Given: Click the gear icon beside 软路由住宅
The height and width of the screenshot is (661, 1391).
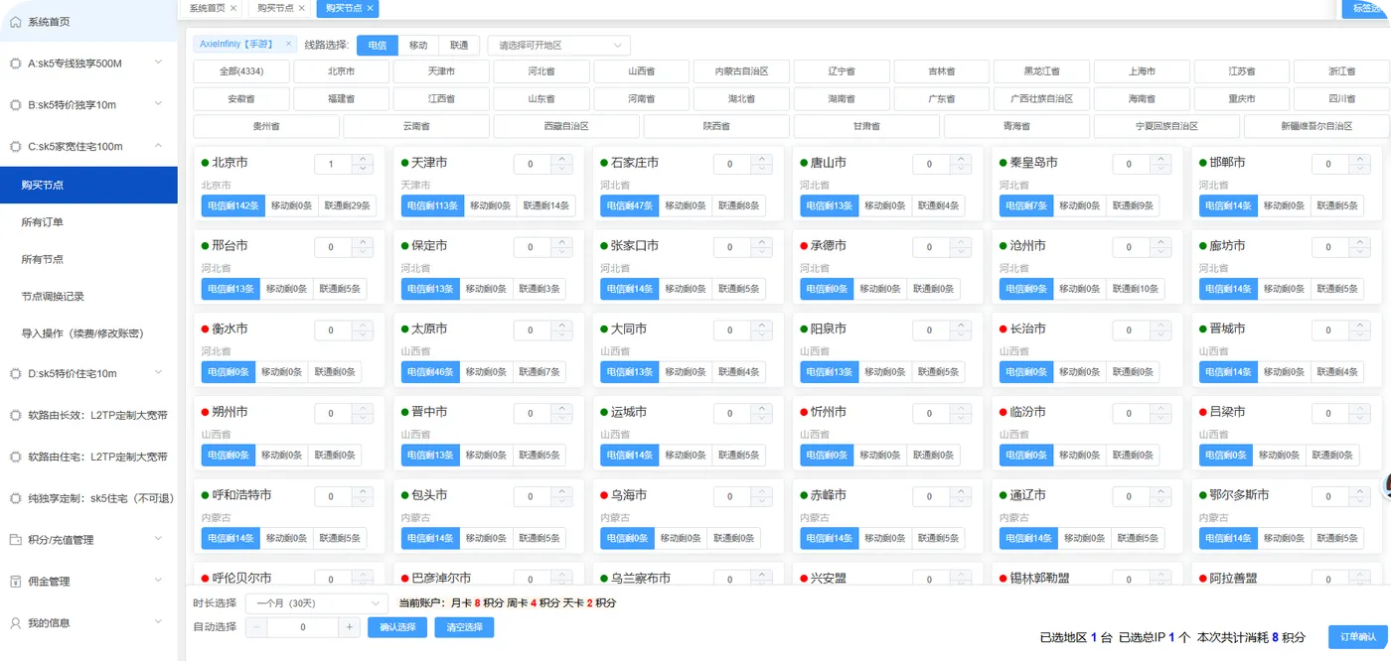Looking at the screenshot, I should coord(15,458).
